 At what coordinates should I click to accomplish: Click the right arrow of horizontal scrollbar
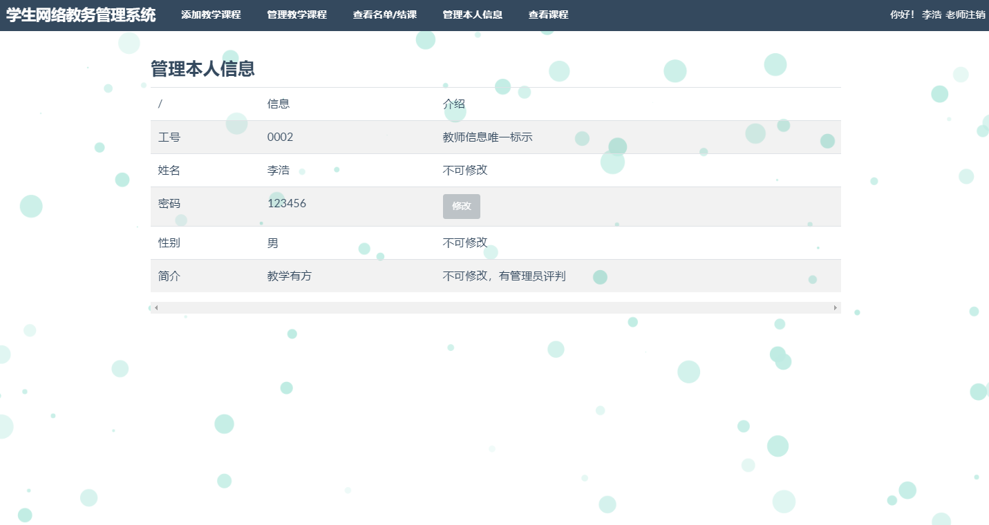click(x=836, y=306)
